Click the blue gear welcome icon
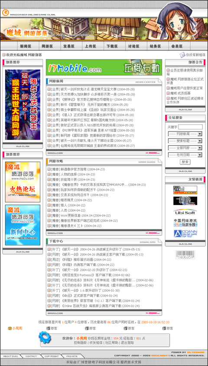The height and width of the screenshot is (366, 208). 45,338
